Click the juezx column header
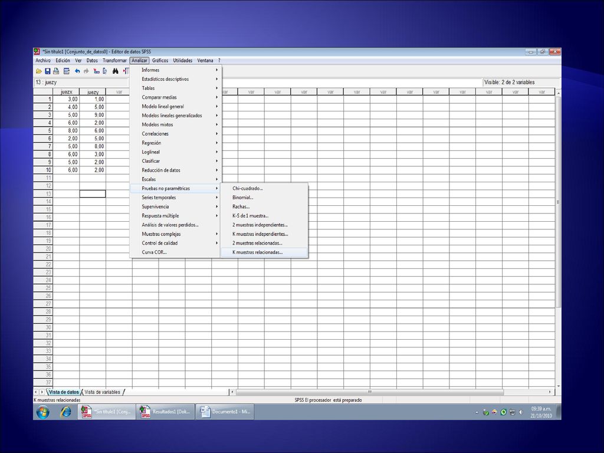This screenshot has width=604, height=453. (66, 91)
